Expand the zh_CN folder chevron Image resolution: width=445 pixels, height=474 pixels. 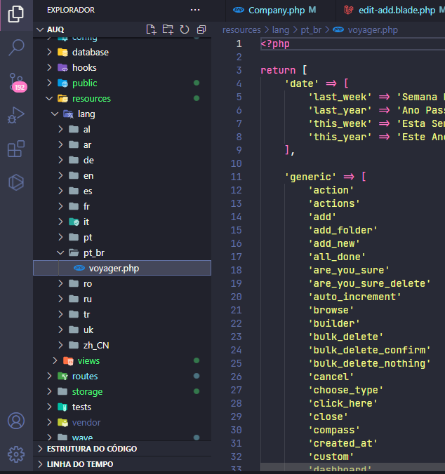tap(60, 345)
